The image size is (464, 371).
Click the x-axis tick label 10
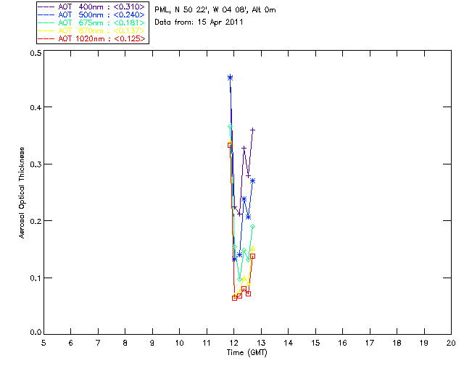(x=179, y=343)
